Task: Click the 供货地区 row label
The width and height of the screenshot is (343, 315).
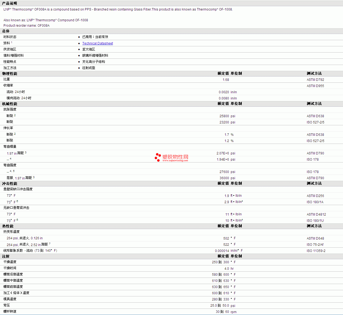Action: pyautogui.click(x=10, y=49)
